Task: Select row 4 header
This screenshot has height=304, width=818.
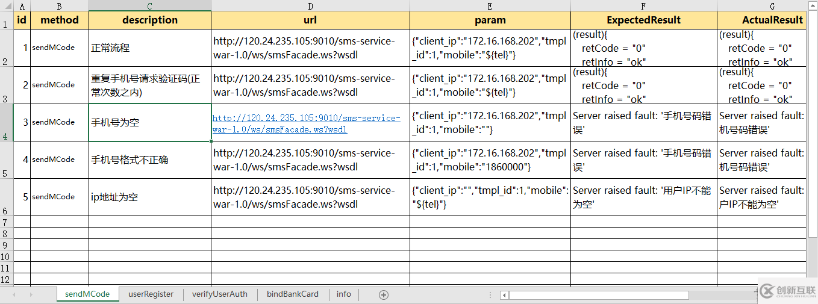Action: pyautogui.click(x=7, y=123)
